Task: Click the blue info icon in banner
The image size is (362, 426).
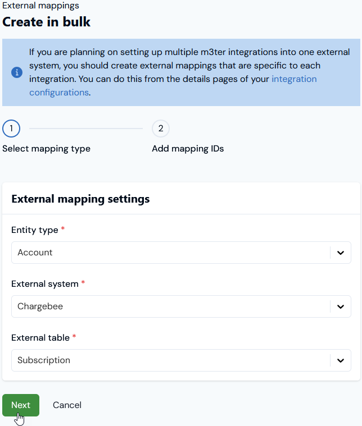Action: pos(17,72)
